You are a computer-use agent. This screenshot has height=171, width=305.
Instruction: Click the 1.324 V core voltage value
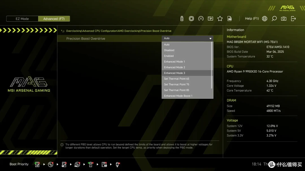271,86
